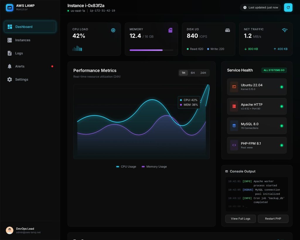Screen dimensions: 300x240
Task: Click the AWS LAMP terminal logo
Action: click(10, 8)
